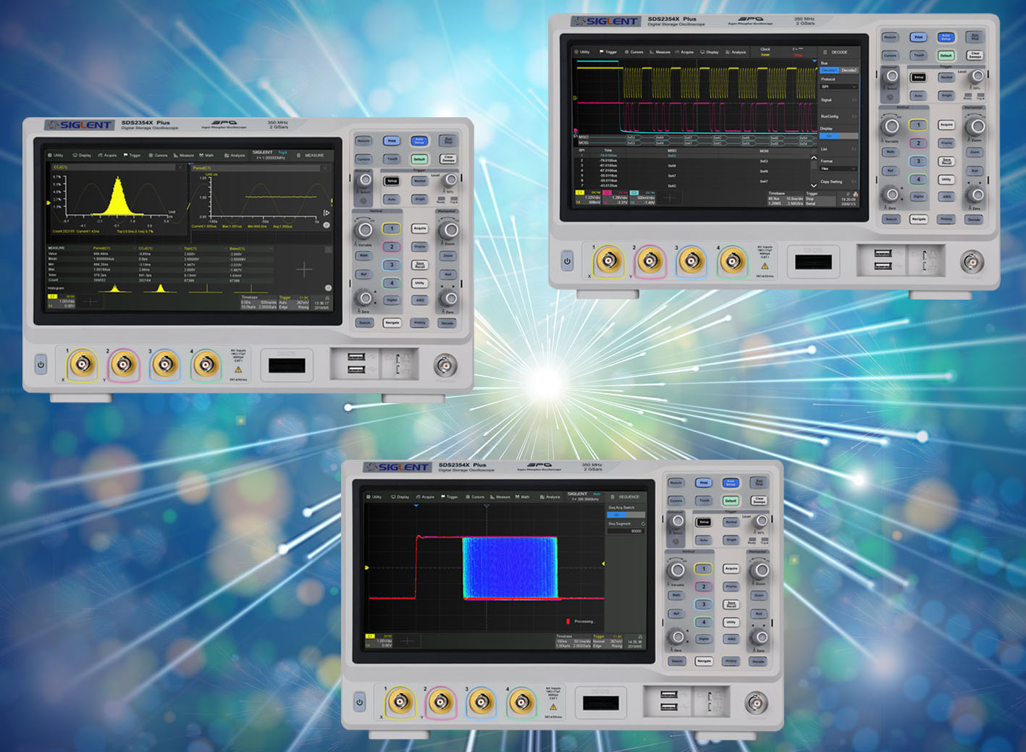Open Trigger menu on left oscilloscope screen

pos(133,155)
